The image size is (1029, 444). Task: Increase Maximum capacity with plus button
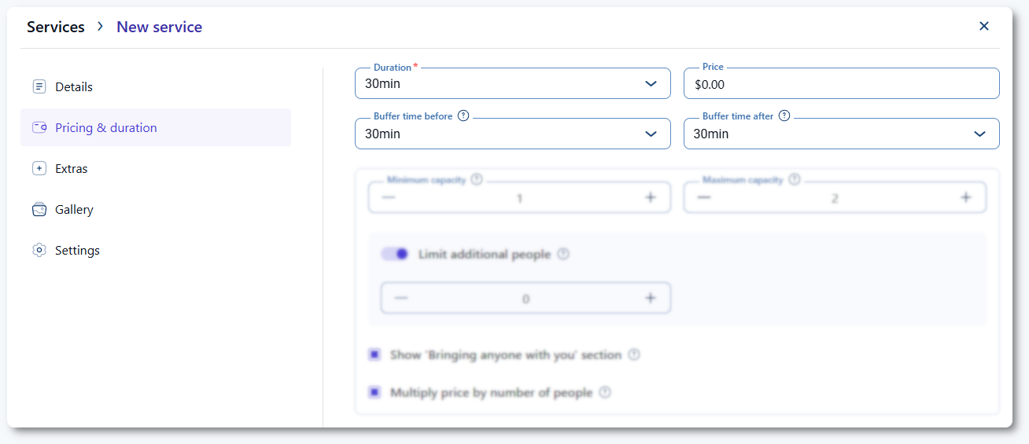pyautogui.click(x=965, y=197)
